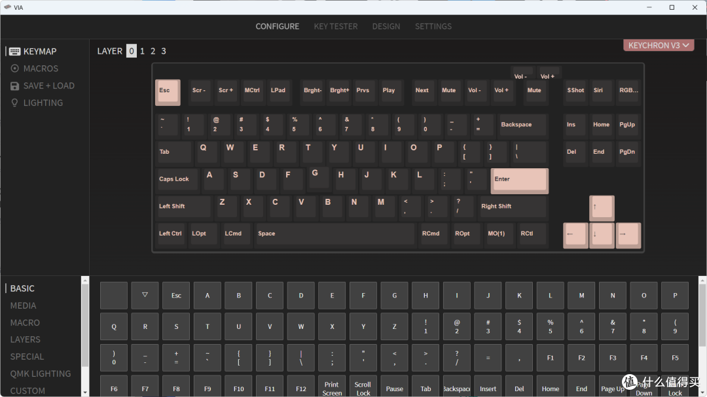Screen dimensions: 707x397
Task: Open the MEDIA keycode category
Action: click(24, 305)
